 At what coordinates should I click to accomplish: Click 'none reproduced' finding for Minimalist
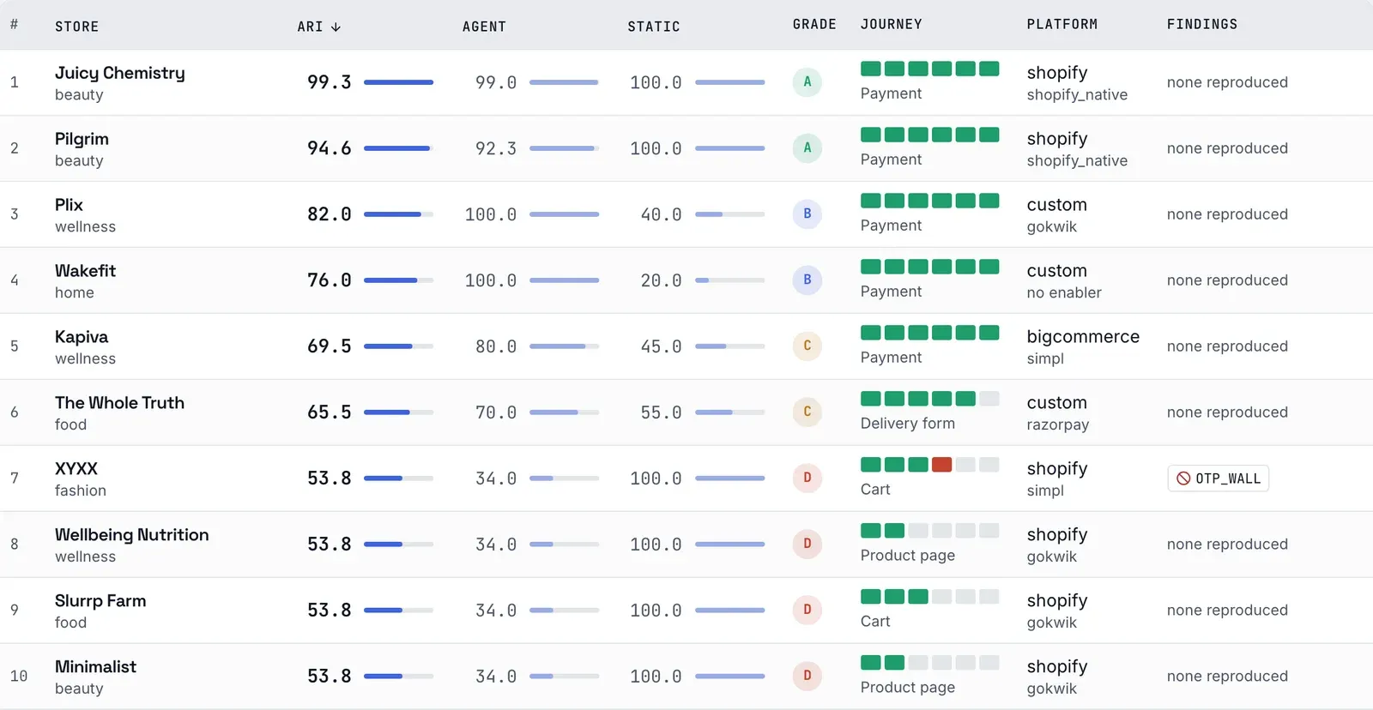1227,677
